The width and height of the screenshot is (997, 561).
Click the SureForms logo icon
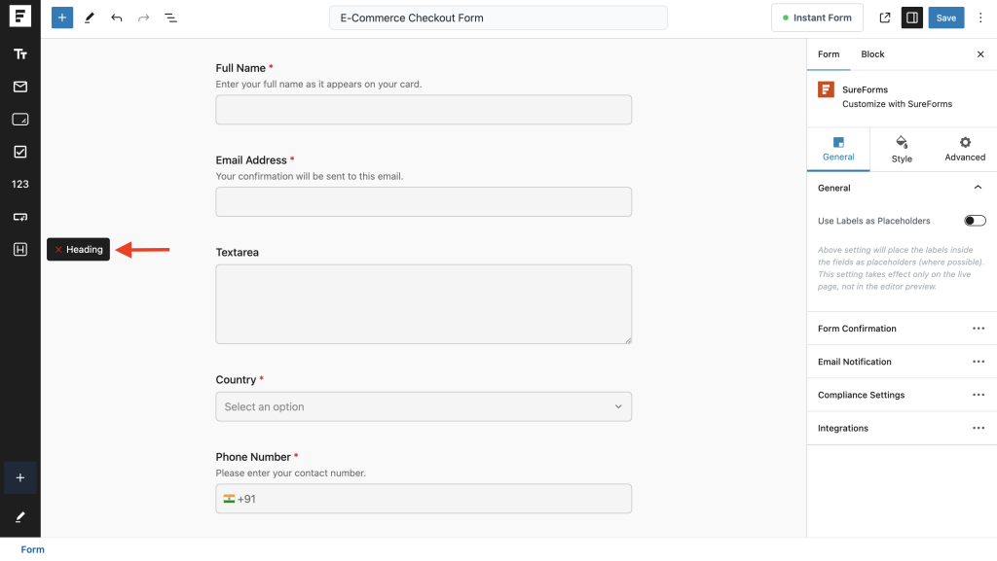click(19, 18)
